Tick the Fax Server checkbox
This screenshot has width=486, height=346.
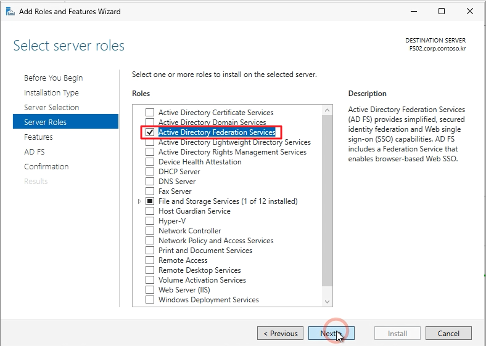coord(150,191)
